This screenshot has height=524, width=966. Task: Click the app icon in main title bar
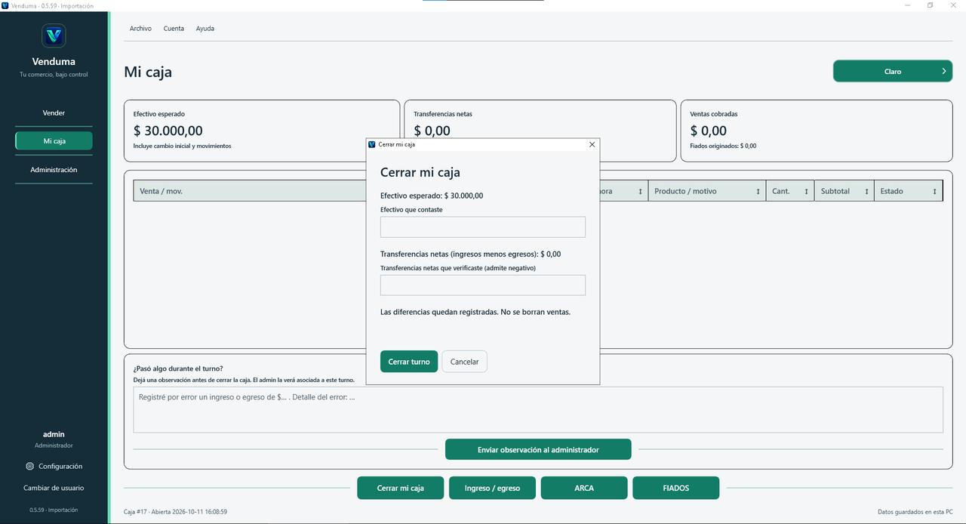5,5
